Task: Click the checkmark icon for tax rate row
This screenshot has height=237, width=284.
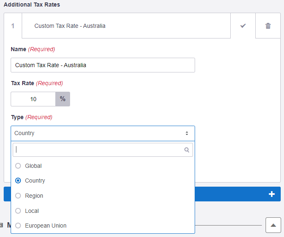Action: pyautogui.click(x=243, y=26)
